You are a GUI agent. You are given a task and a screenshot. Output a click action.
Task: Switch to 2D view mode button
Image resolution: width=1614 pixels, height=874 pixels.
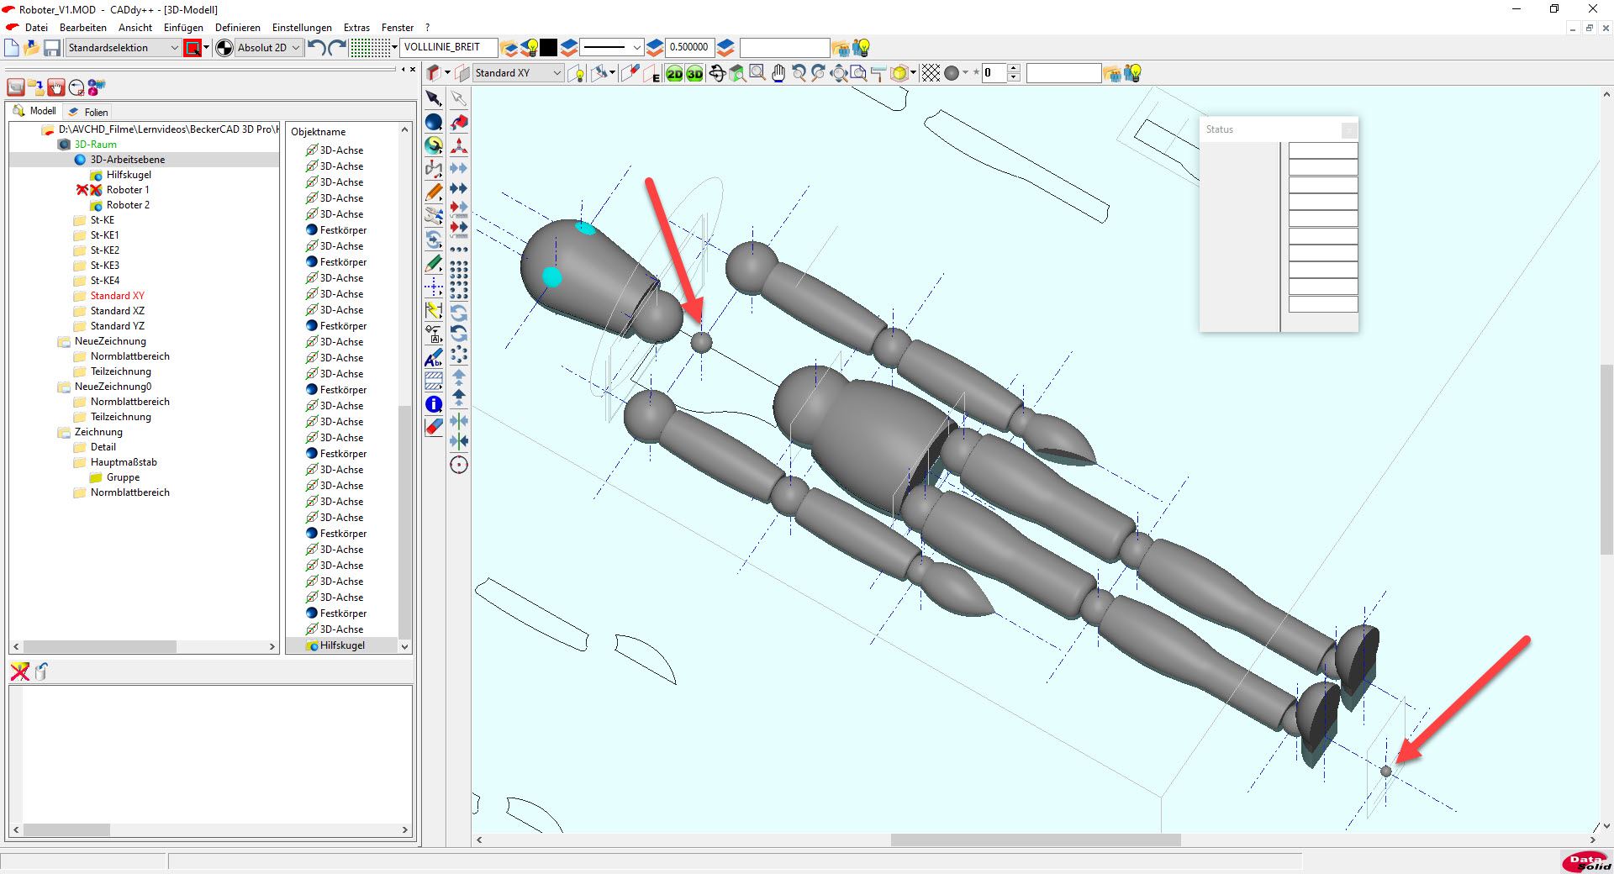click(x=674, y=74)
